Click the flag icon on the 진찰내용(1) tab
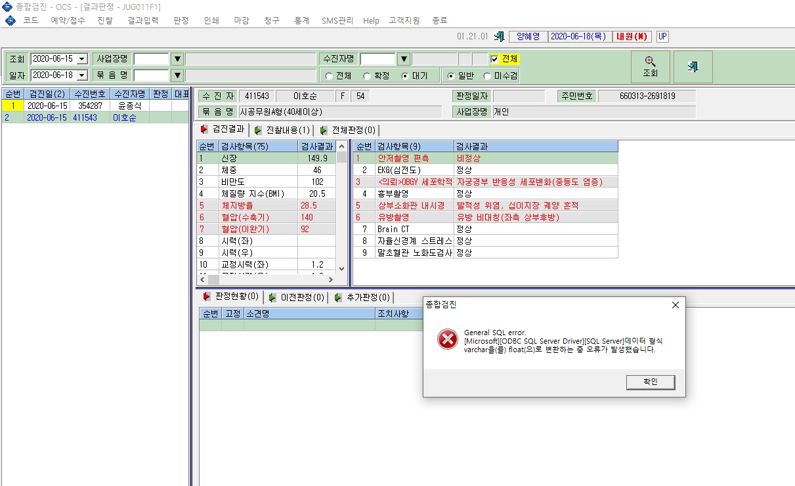795x486 pixels. 259,130
